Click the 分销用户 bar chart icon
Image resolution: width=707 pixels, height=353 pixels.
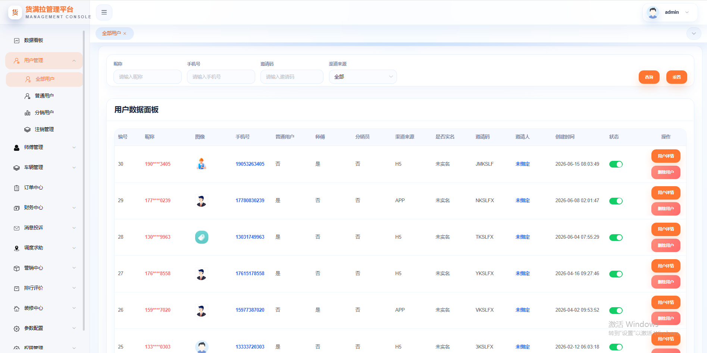[x=28, y=113]
